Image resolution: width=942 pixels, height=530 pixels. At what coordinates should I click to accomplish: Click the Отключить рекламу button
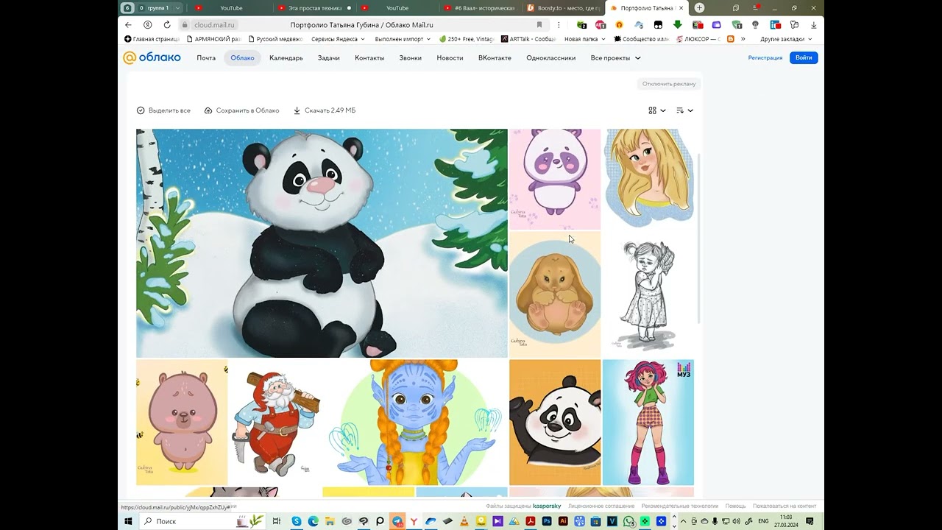(x=668, y=84)
